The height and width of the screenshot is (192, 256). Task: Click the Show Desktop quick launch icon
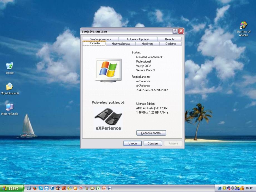click(29, 188)
